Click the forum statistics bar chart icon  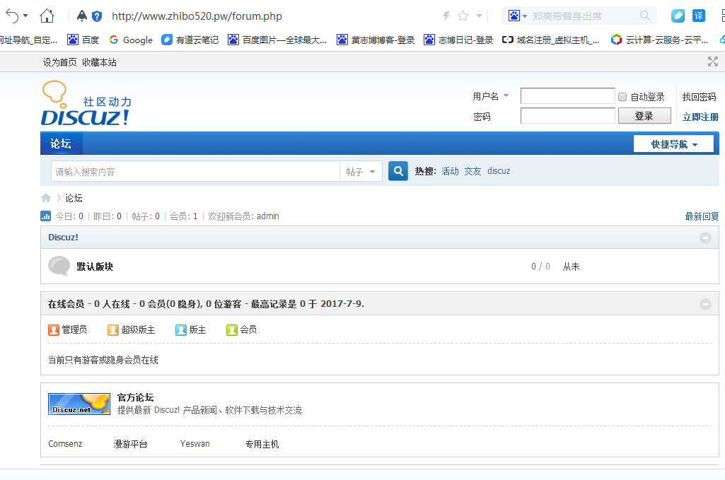tap(46, 216)
